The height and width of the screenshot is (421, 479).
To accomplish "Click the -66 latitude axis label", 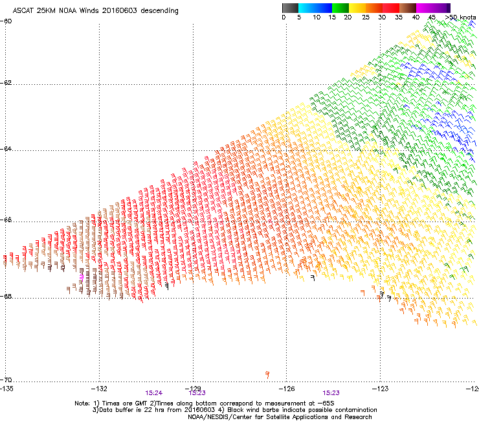I will [x=6, y=220].
